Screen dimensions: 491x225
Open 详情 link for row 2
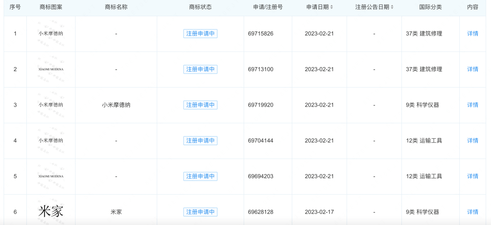click(473, 69)
